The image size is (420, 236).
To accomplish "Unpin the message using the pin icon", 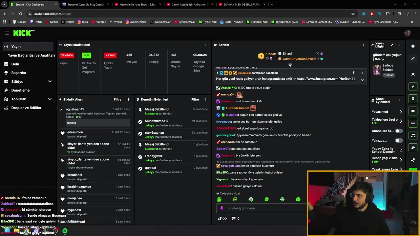I will coord(354,73).
